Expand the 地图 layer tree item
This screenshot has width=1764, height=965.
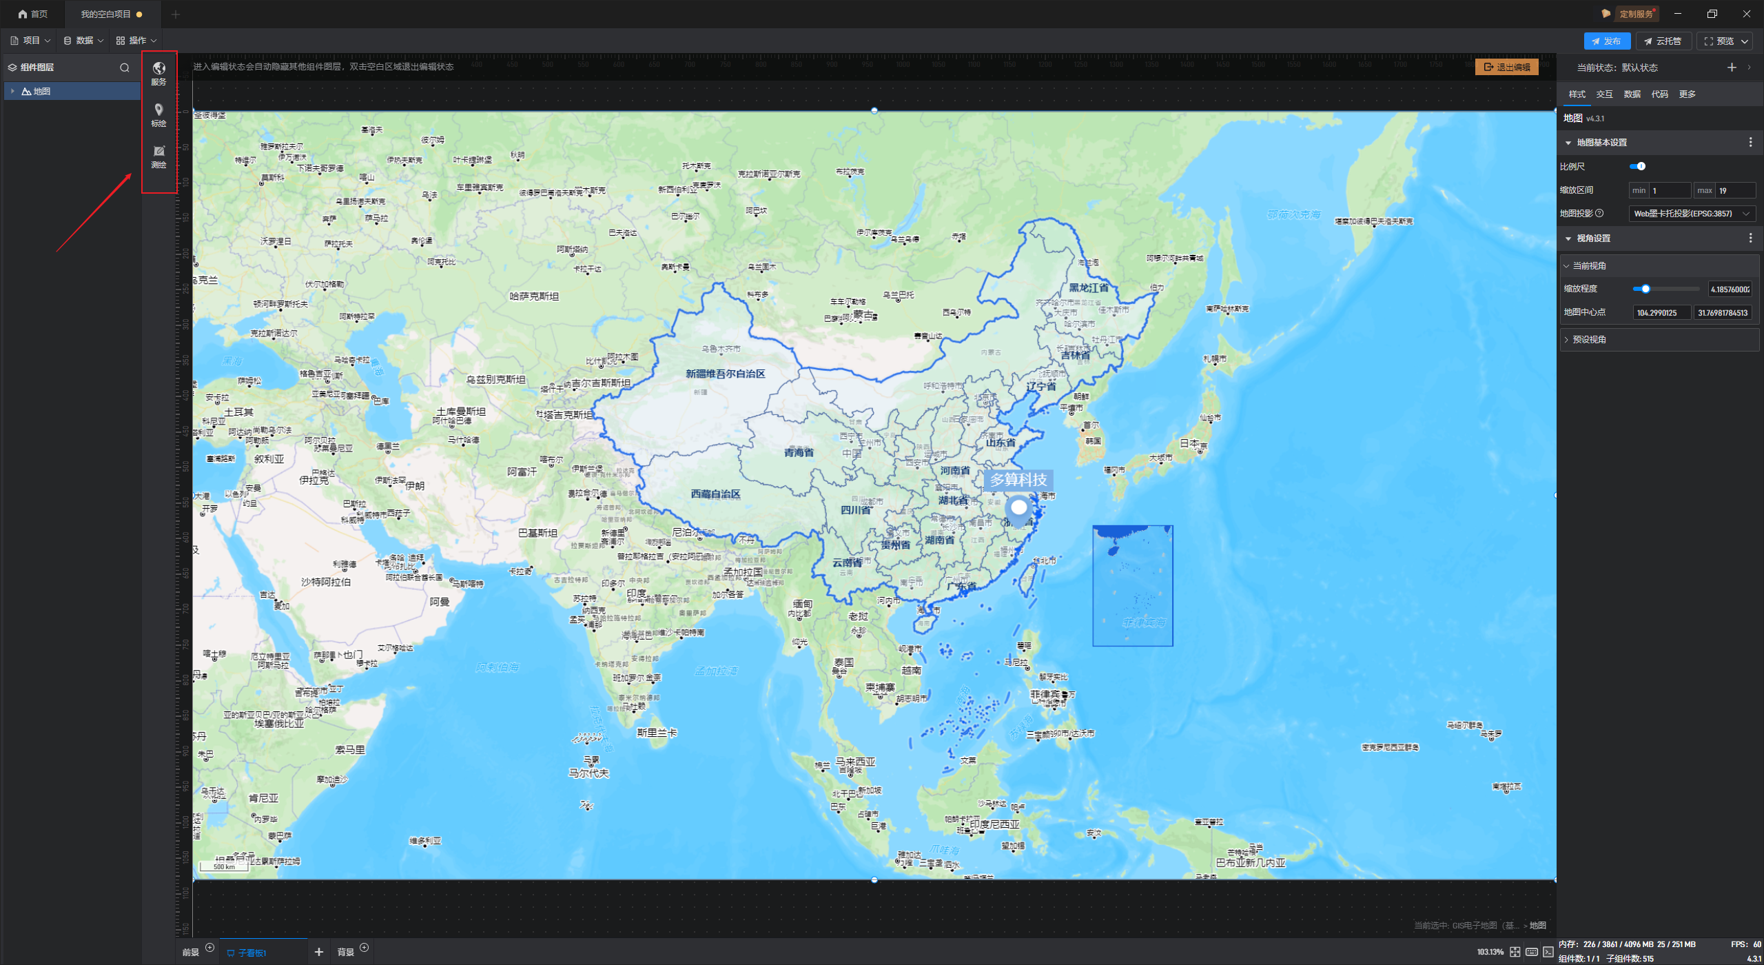click(12, 91)
